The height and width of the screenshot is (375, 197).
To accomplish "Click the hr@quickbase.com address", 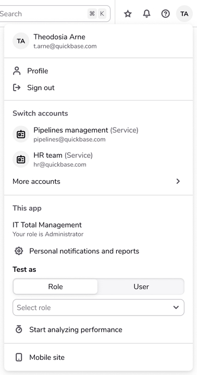I will coord(60,165).
